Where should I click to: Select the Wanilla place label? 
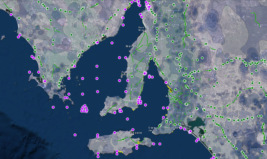(52, 76)
